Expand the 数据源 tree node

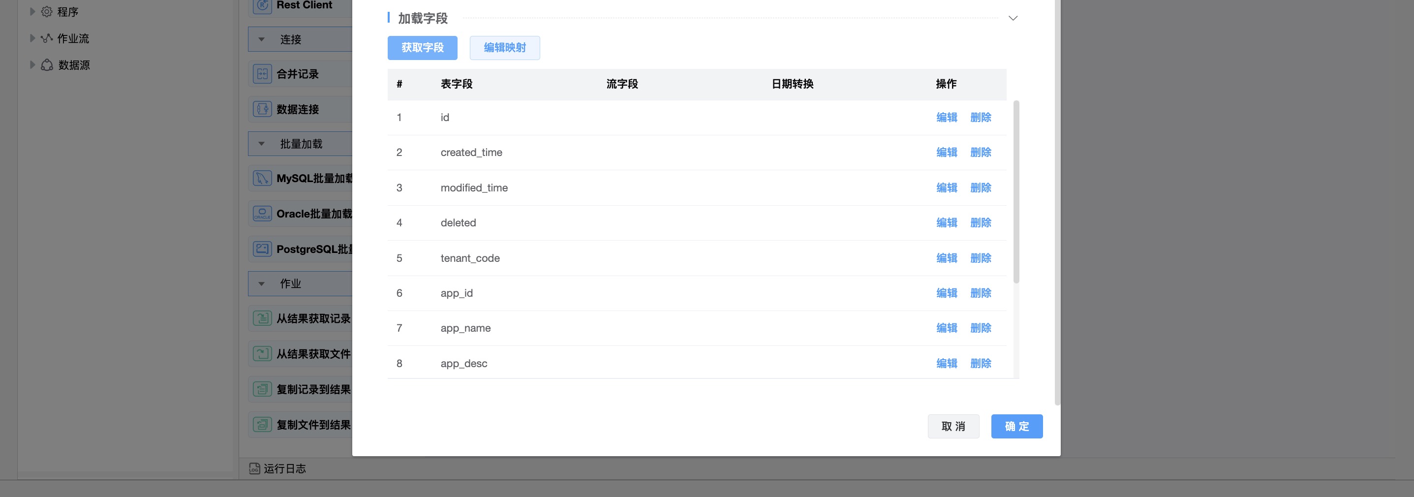(32, 65)
